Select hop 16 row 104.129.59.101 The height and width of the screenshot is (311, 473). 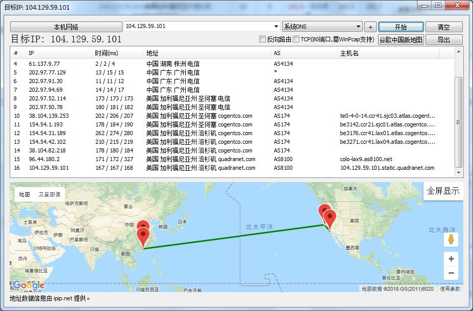48,168
